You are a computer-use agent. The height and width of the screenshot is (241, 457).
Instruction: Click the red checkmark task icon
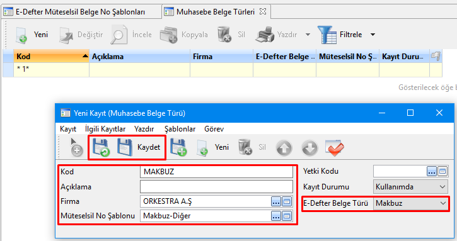(x=335, y=148)
